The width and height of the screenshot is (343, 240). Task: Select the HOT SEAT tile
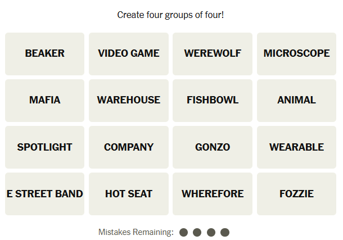(129, 194)
